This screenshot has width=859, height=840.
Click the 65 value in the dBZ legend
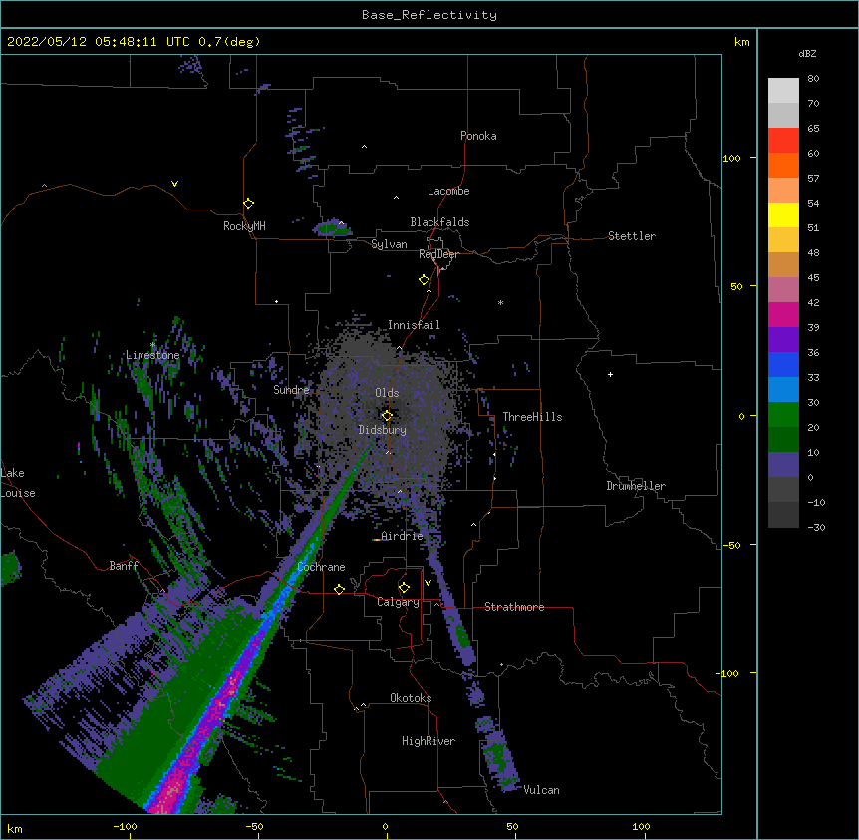pos(813,128)
